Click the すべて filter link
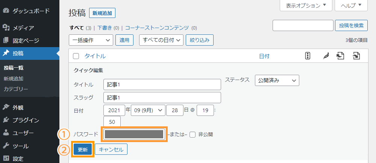Screen dimensions: 376x163 coord(77,28)
